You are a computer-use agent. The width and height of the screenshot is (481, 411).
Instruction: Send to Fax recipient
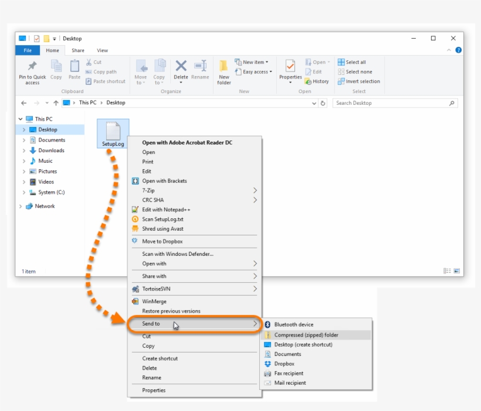pyautogui.click(x=316, y=374)
